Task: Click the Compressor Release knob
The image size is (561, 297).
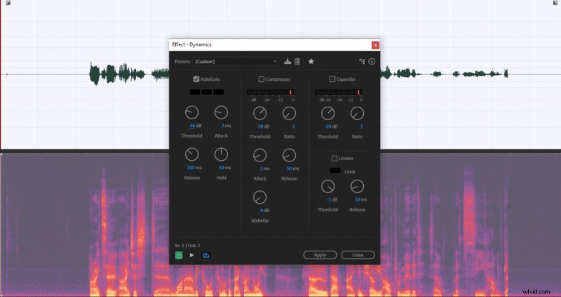Action: click(x=289, y=155)
